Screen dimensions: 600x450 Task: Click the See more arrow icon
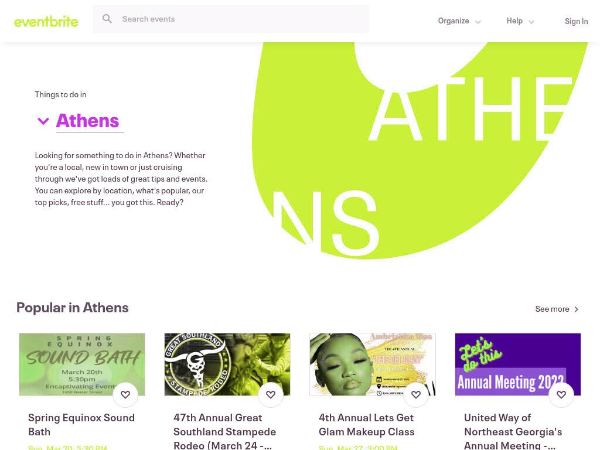pos(577,309)
